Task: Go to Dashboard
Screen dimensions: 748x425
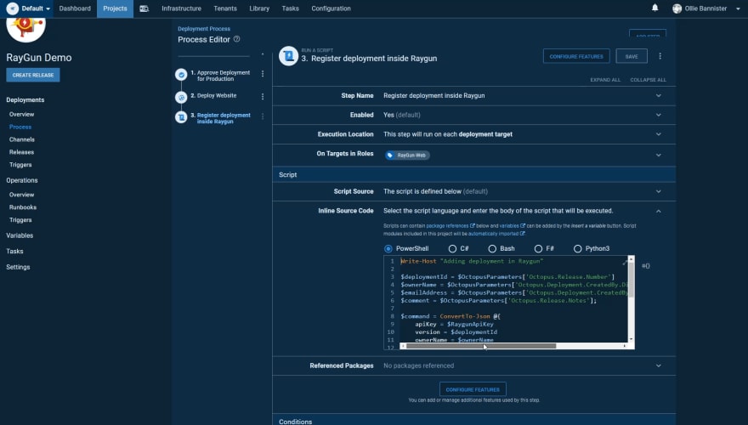Action: (75, 8)
